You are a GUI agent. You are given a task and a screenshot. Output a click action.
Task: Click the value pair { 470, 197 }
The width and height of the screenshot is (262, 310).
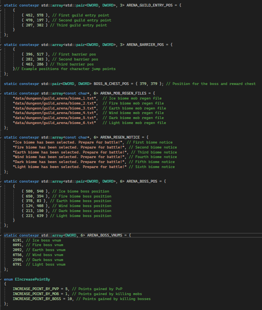[34, 20]
